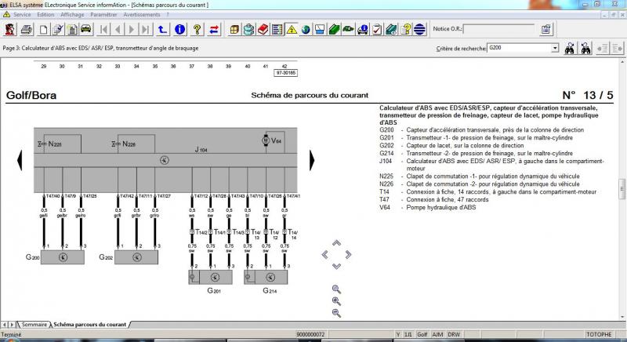This screenshot has height=342, width=627.
Task: Open the Critère de recherche dropdown arrow
Action: 555,48
